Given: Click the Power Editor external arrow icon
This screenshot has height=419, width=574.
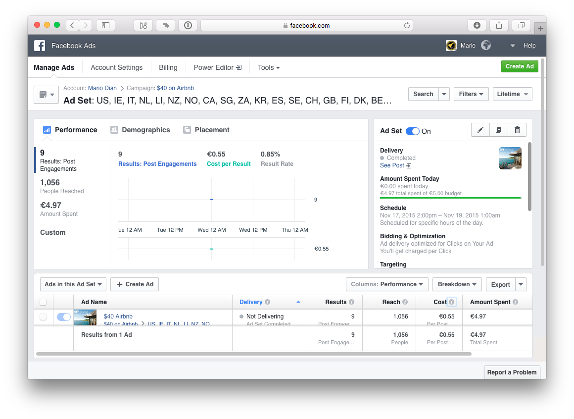Looking at the screenshot, I should (239, 67).
